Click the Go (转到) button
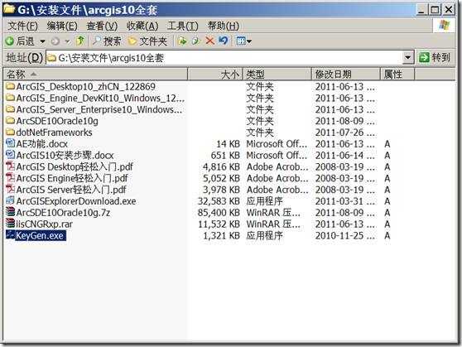 (x=435, y=57)
